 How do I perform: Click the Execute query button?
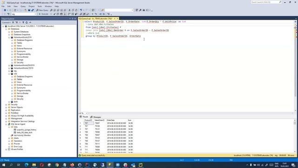pos(43,14)
